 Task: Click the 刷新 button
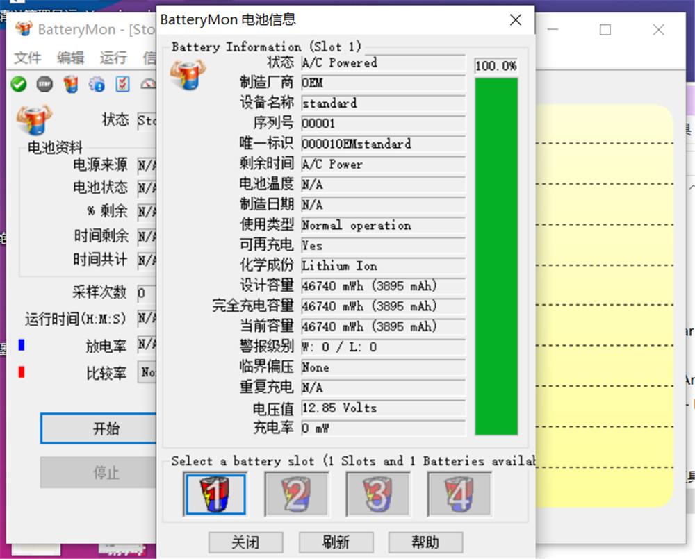336,542
